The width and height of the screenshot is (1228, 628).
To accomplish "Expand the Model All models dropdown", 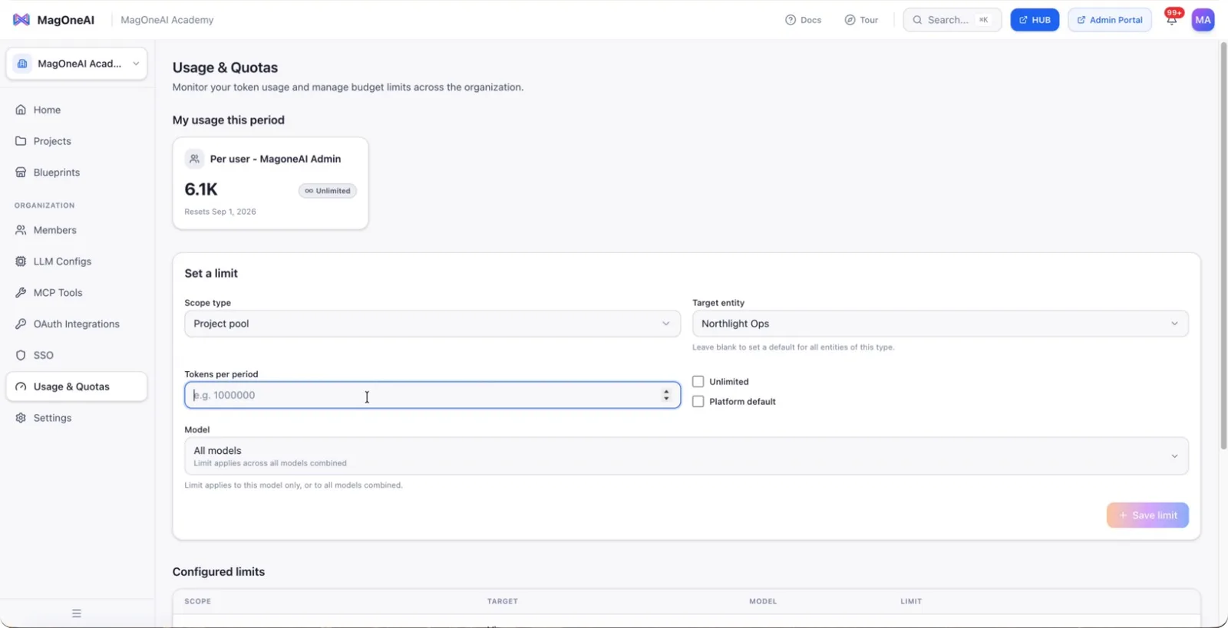I will pos(686,456).
